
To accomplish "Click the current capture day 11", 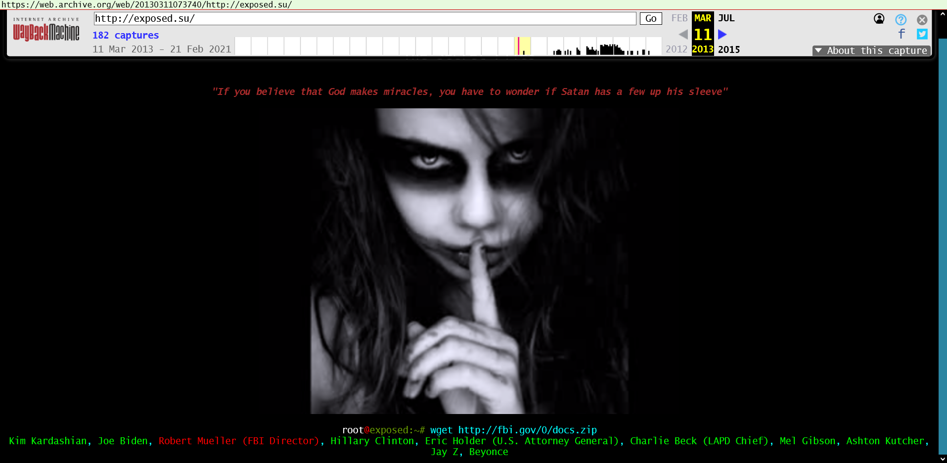I will pyautogui.click(x=703, y=35).
